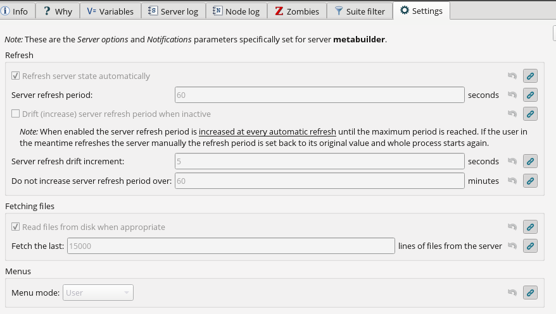
Task: Click the Server refresh drift increment field
Action: [320, 162]
